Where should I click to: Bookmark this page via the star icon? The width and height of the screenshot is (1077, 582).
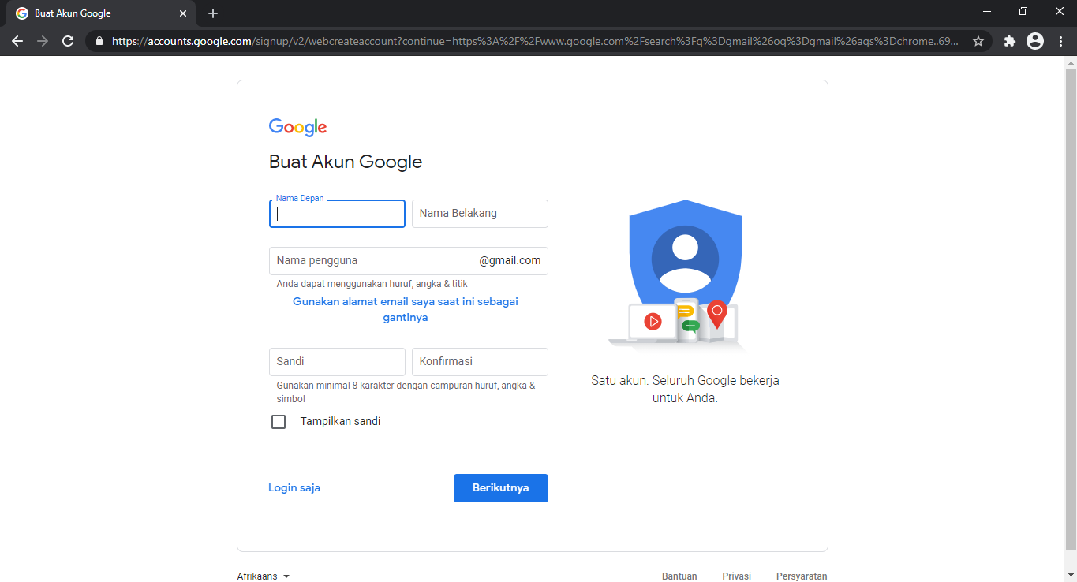[978, 41]
